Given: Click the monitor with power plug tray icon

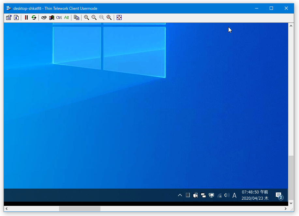Looking at the screenshot, I should (x=211, y=195).
